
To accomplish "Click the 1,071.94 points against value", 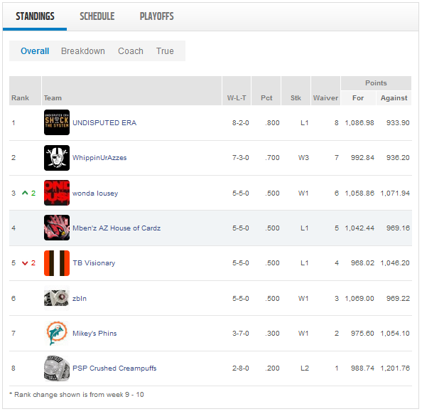I will (x=395, y=193).
